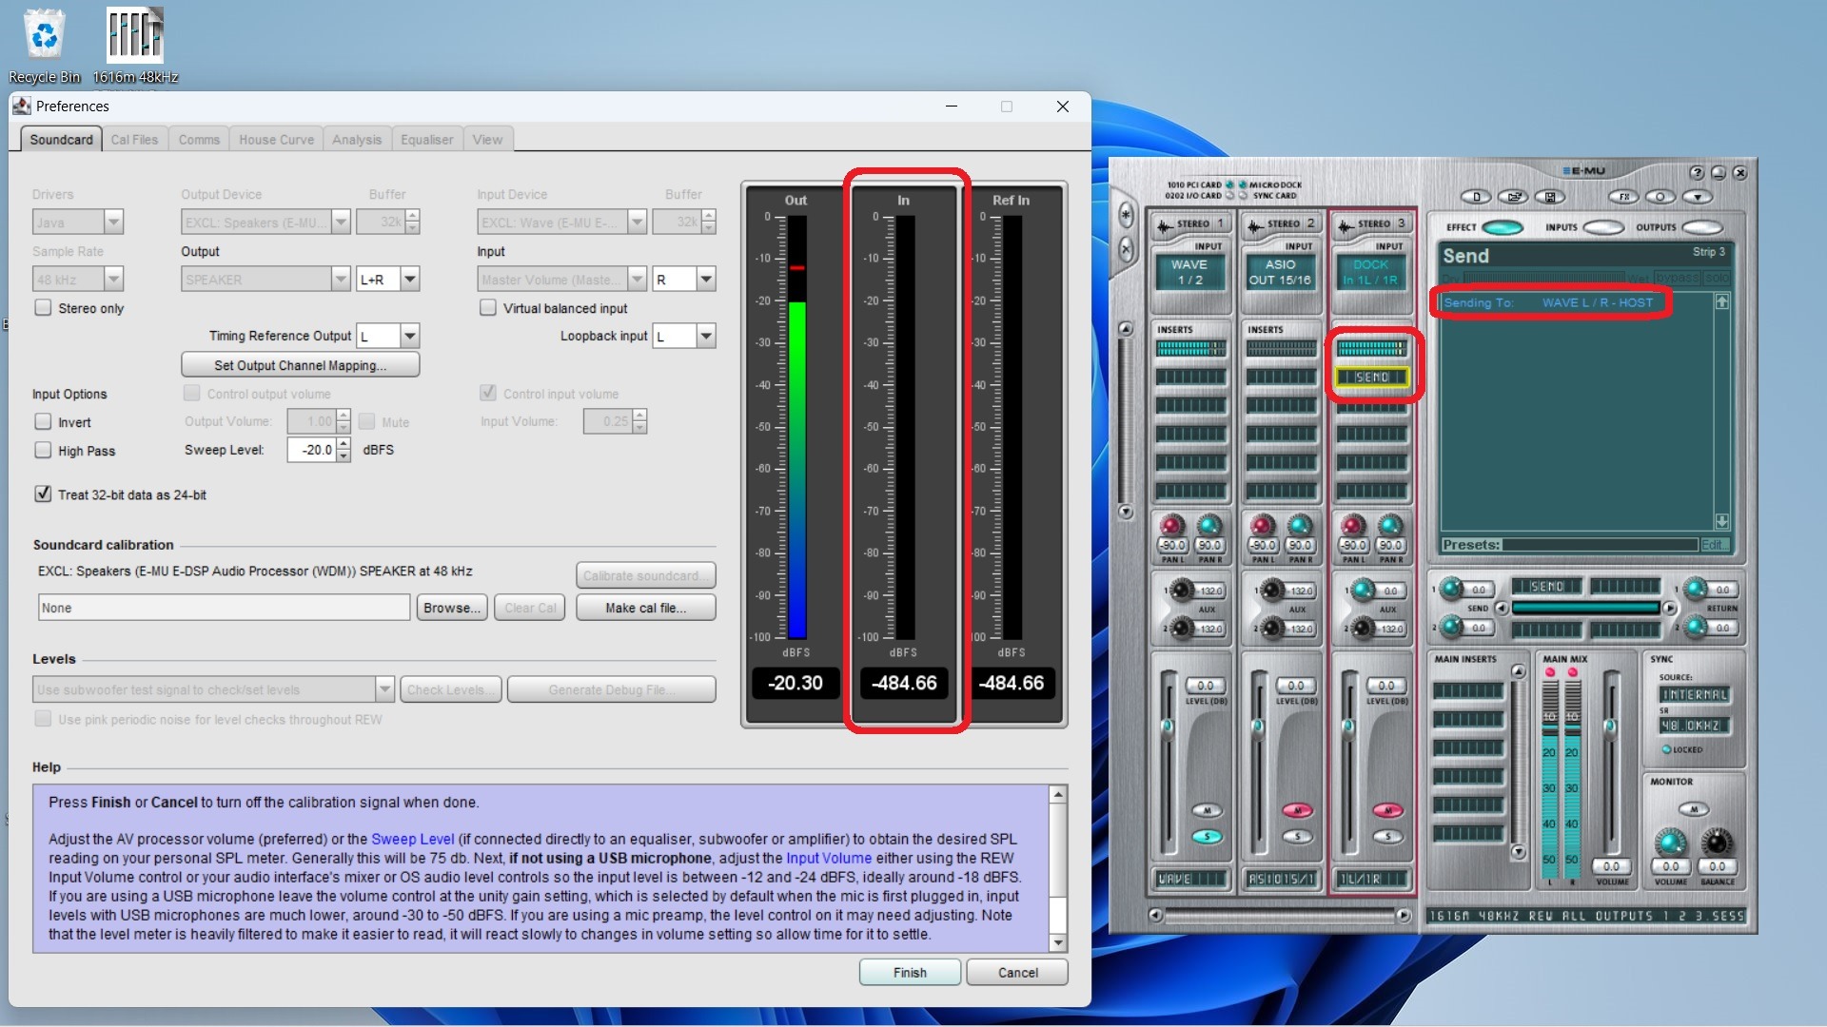Image resolution: width=1827 pixels, height=1027 pixels.
Task: Open the View tab
Action: tap(487, 139)
